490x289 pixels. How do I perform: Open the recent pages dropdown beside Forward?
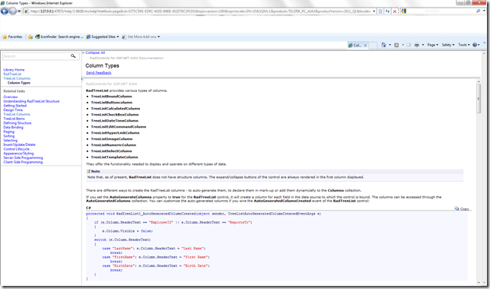19,11
